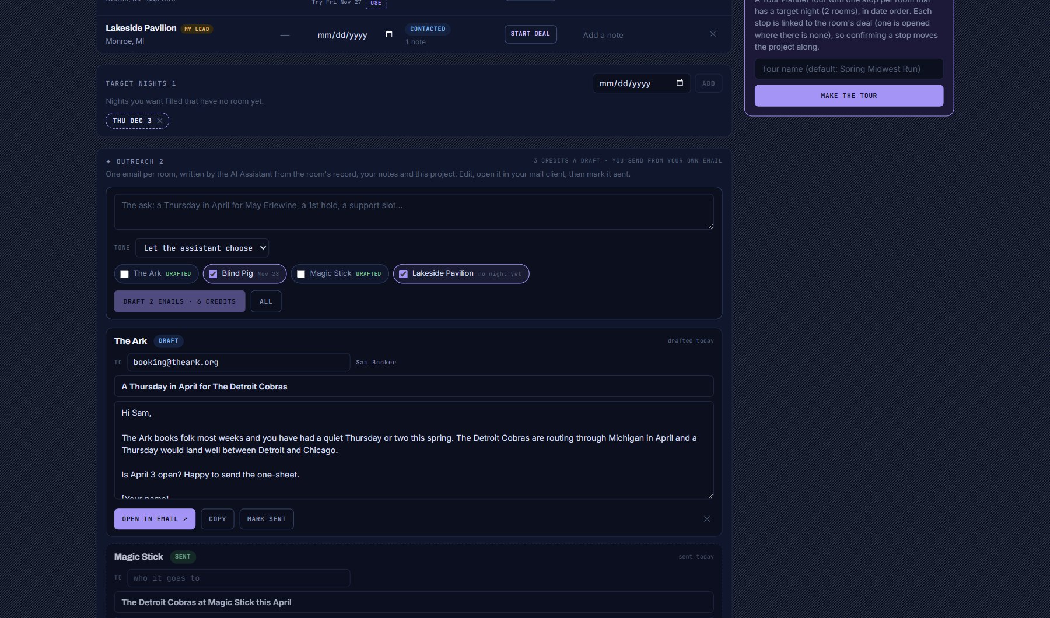Click Add target night button
Image resolution: width=1050 pixels, height=618 pixels.
[x=708, y=83]
